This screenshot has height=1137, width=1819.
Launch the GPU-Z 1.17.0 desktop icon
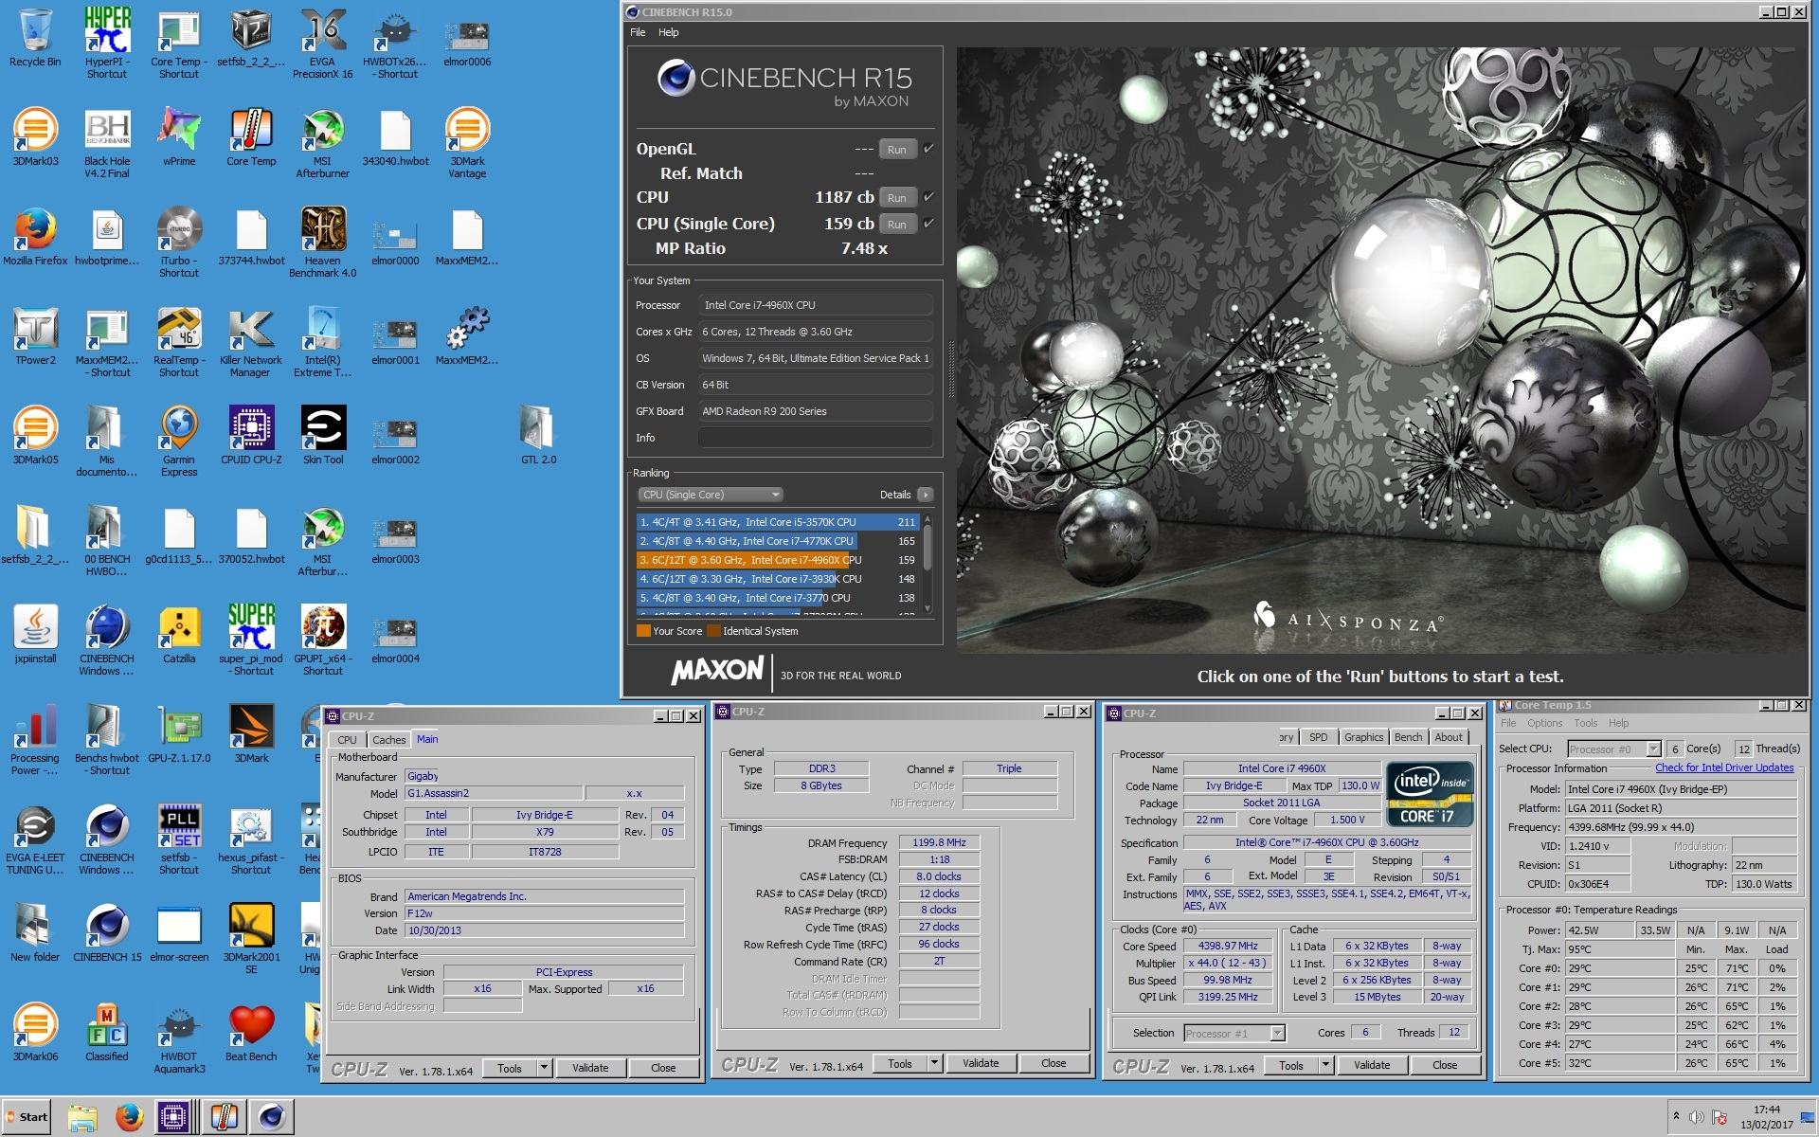pos(179,728)
